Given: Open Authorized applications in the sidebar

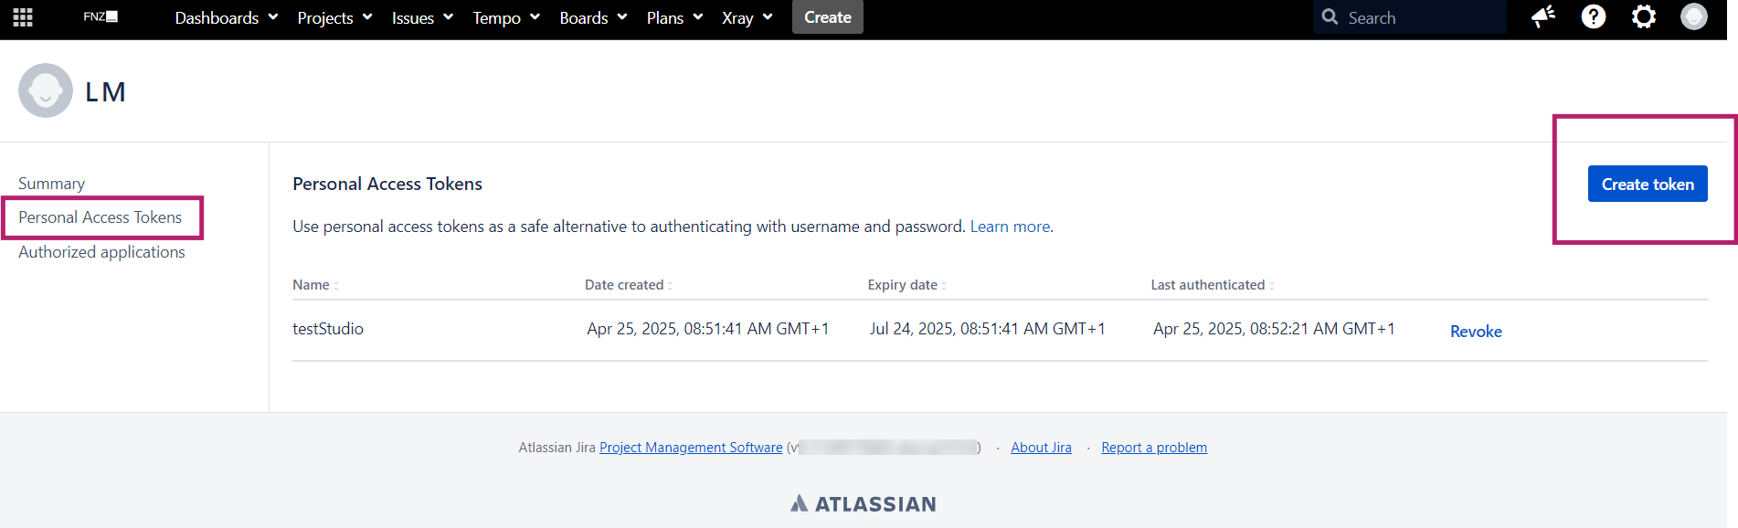Looking at the screenshot, I should [101, 252].
